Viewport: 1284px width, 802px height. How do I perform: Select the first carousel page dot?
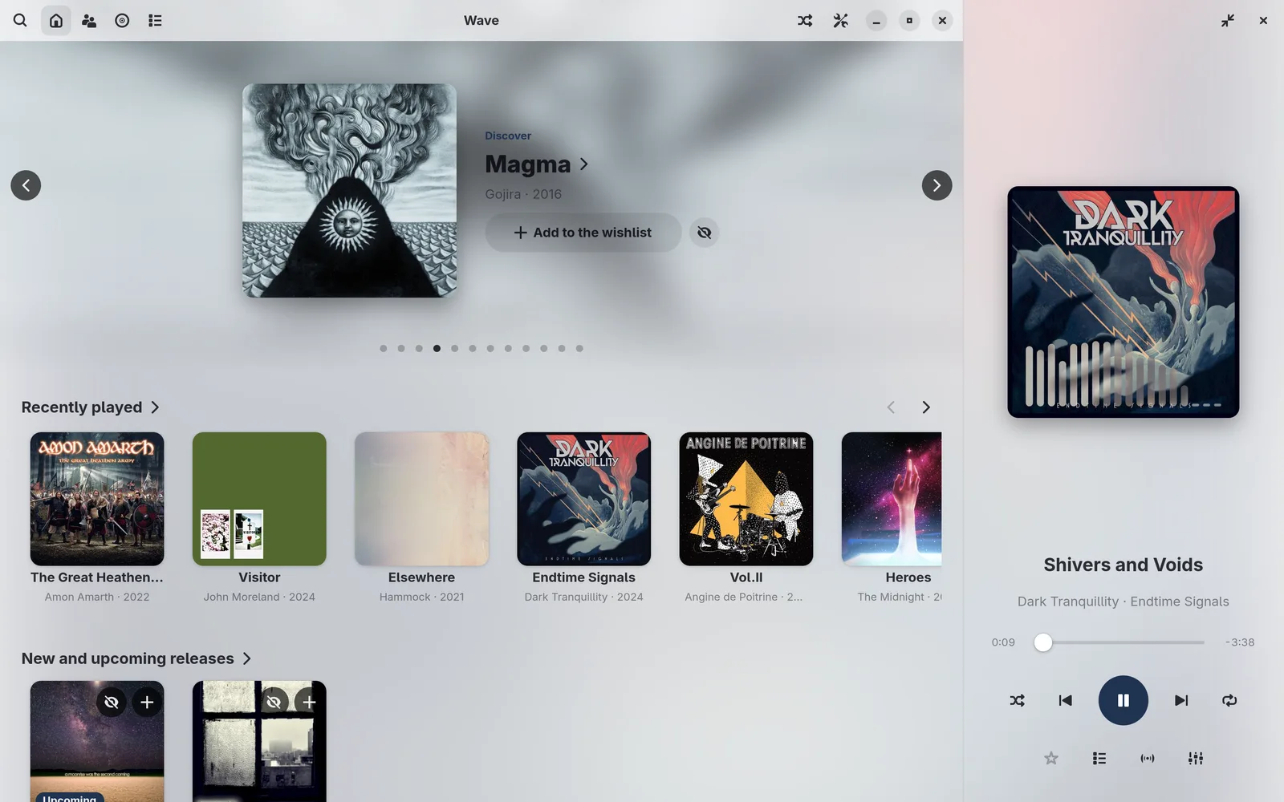pyautogui.click(x=384, y=348)
